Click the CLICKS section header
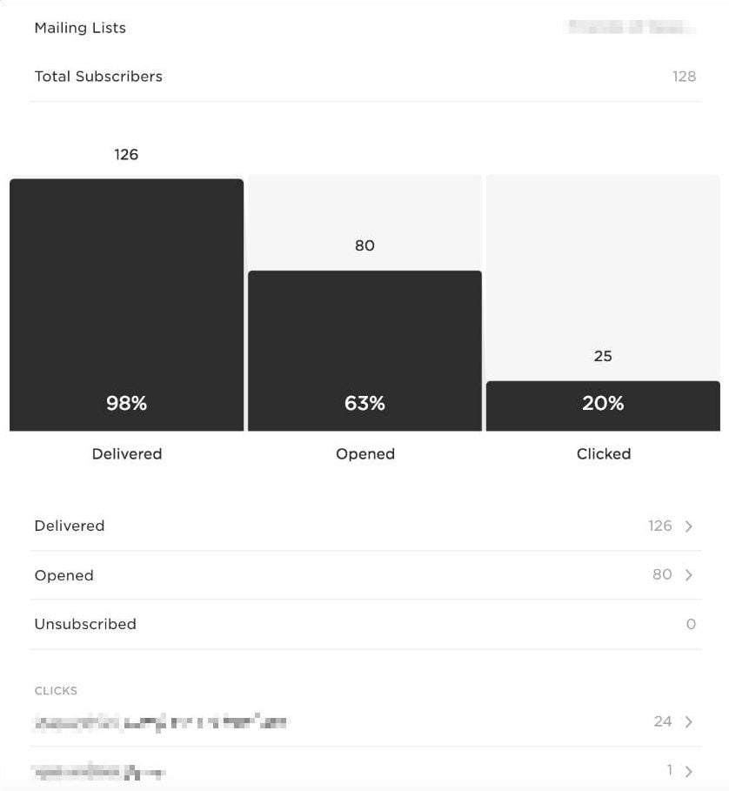729x791 pixels. [x=56, y=690]
